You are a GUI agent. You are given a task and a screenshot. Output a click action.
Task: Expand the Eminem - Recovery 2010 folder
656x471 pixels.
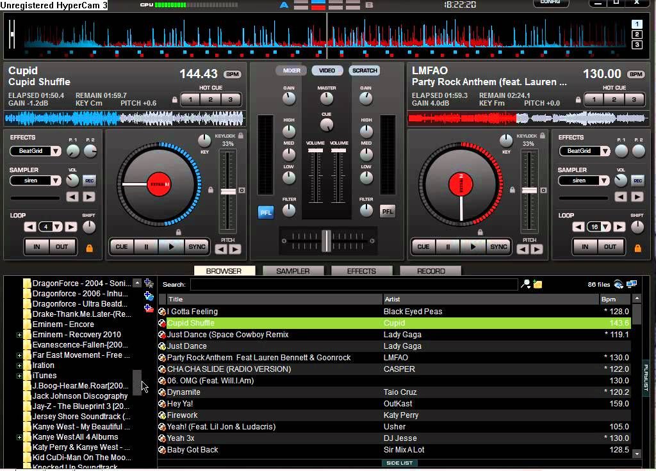[19, 335]
